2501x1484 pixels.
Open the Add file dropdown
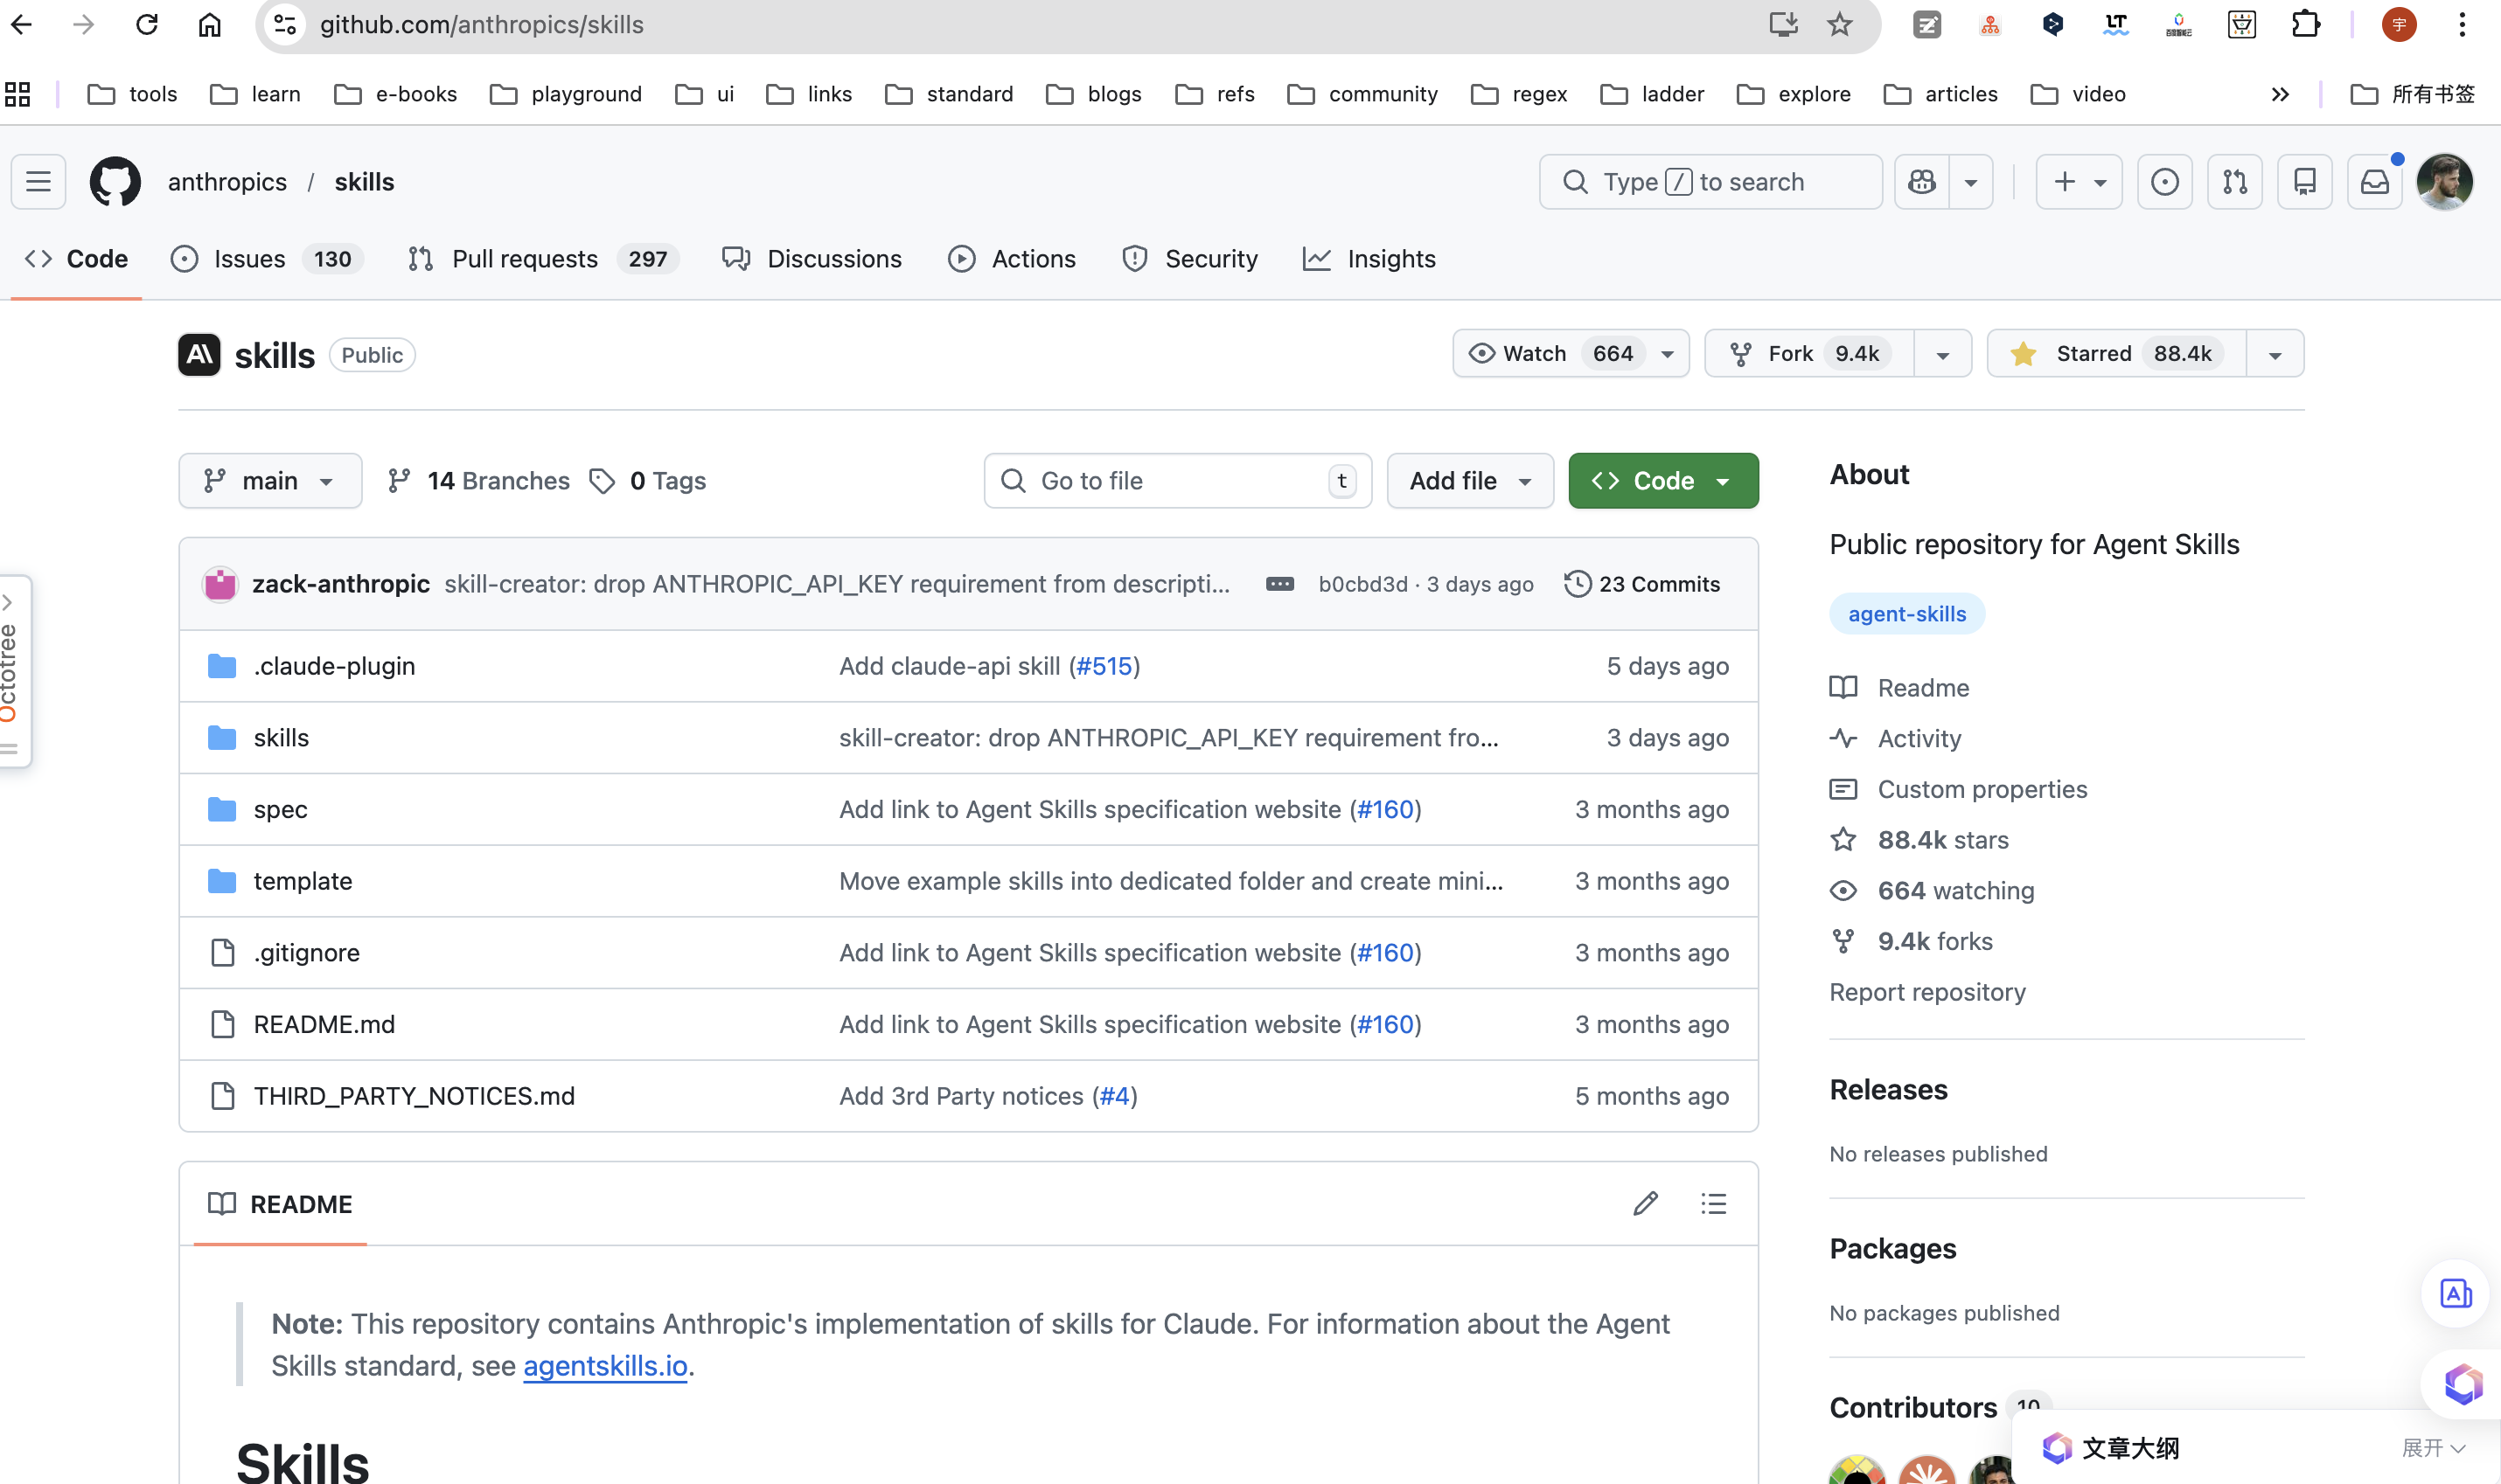coord(1470,481)
